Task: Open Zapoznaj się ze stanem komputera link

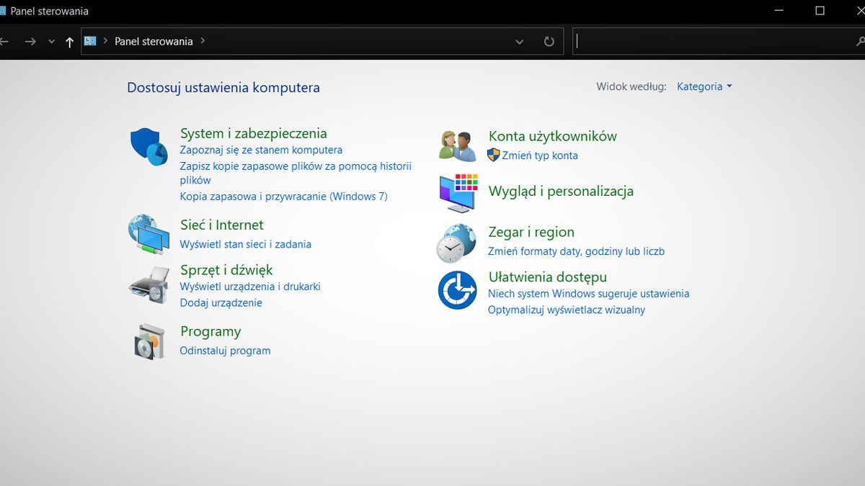Action: click(x=261, y=150)
